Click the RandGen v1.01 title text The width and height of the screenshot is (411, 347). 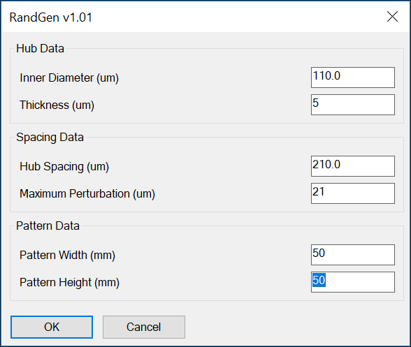pos(51,17)
